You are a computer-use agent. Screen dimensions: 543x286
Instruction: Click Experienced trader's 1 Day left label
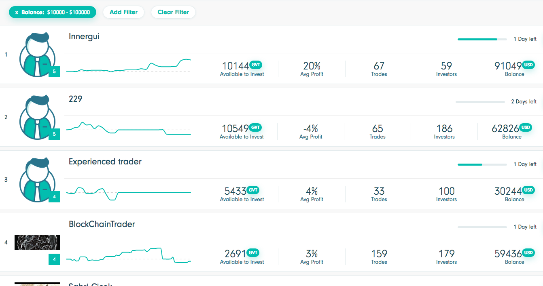tap(525, 164)
